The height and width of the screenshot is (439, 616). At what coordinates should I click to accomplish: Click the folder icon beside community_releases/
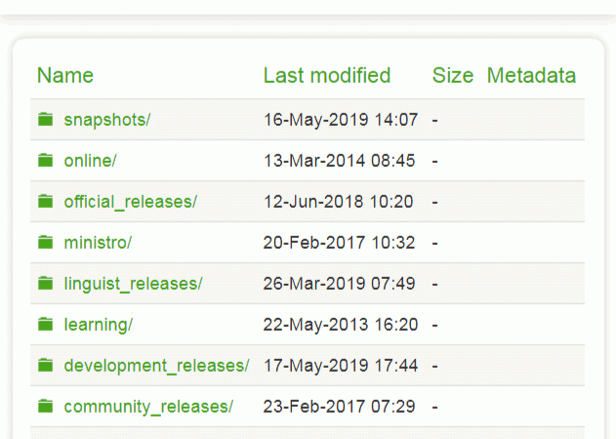[45, 407]
